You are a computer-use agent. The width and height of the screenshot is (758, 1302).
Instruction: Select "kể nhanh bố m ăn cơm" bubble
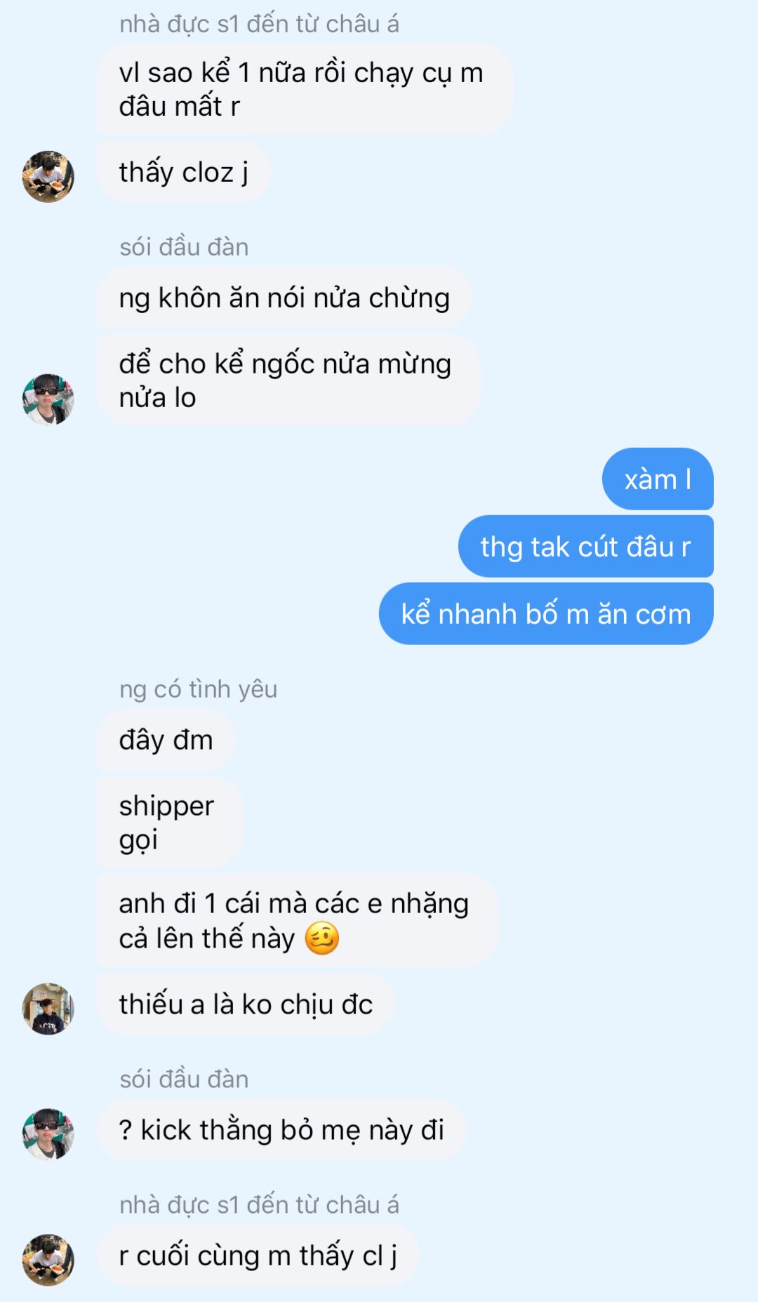tap(546, 614)
